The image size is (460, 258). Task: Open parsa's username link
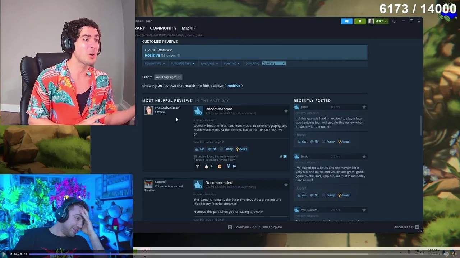click(x=304, y=107)
